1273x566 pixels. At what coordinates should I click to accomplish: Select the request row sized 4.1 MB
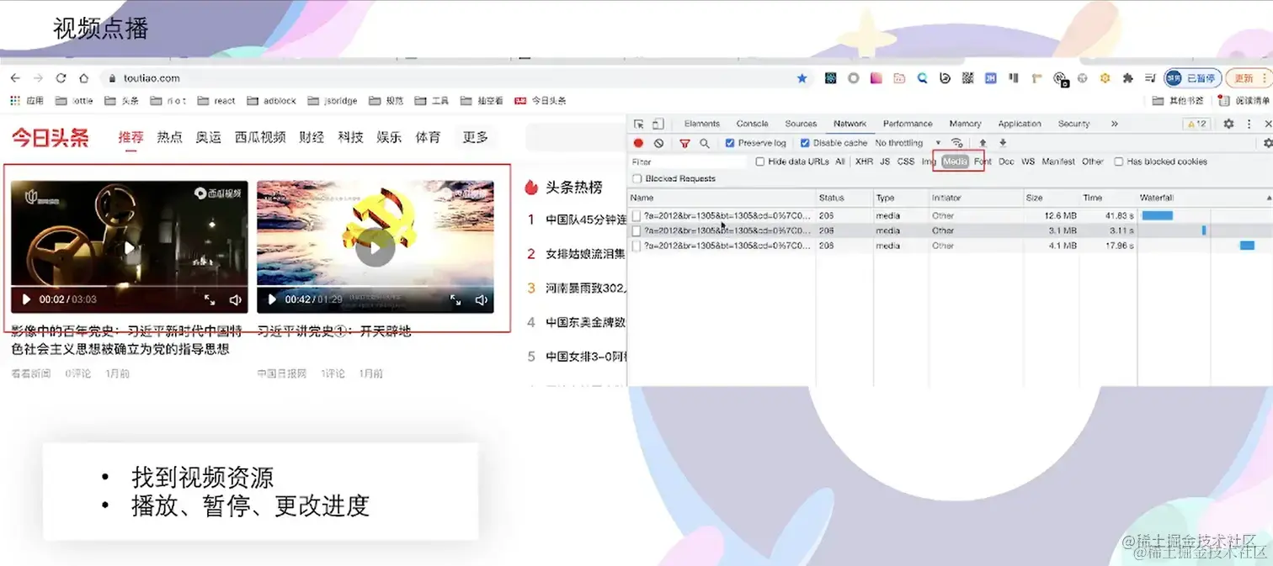coord(949,246)
